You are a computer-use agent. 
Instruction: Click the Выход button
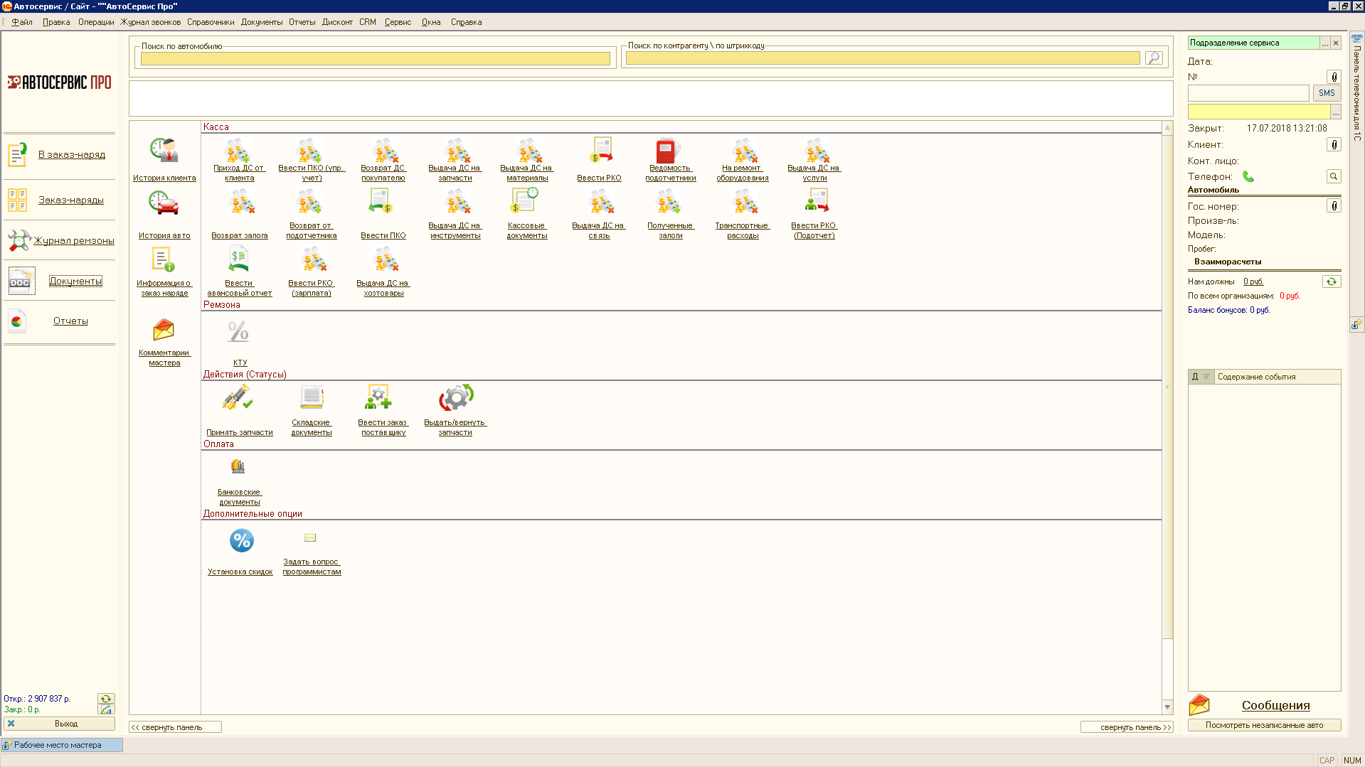click(x=60, y=724)
